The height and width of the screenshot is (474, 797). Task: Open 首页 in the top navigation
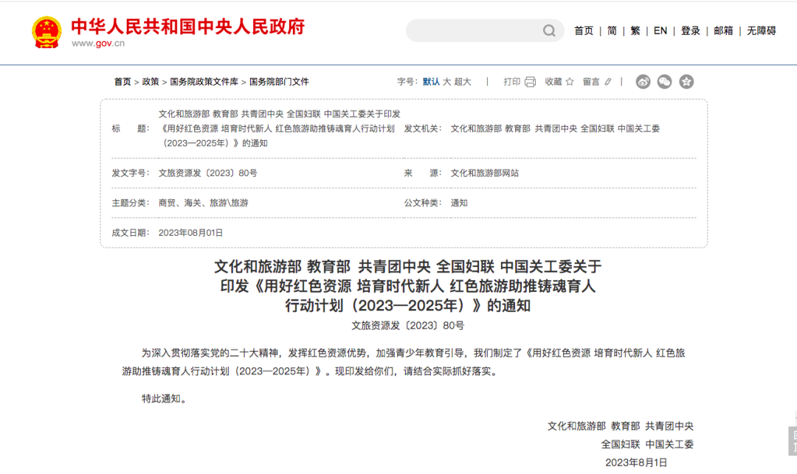tap(584, 31)
